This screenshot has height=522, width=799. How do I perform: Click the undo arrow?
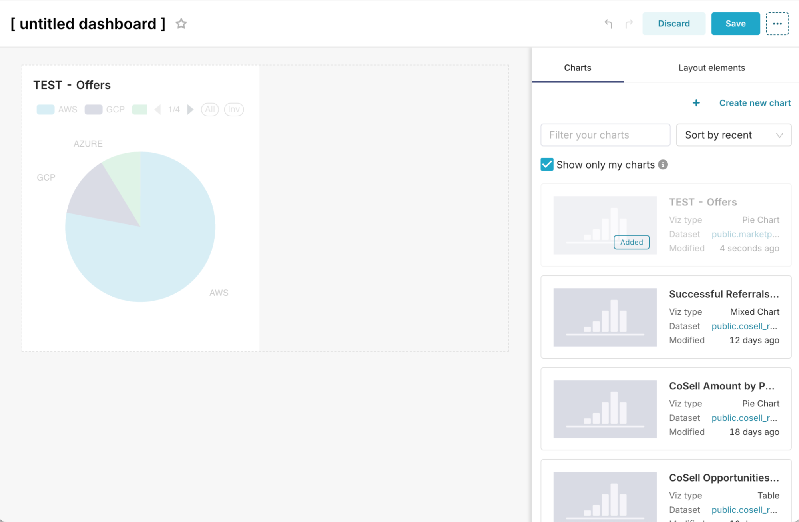tap(609, 24)
